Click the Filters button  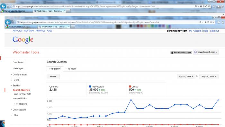tap(53, 76)
